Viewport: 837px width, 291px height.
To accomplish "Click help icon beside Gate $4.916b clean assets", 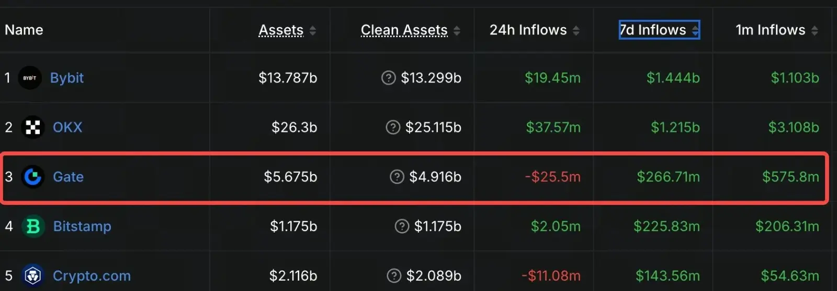I will tap(397, 177).
